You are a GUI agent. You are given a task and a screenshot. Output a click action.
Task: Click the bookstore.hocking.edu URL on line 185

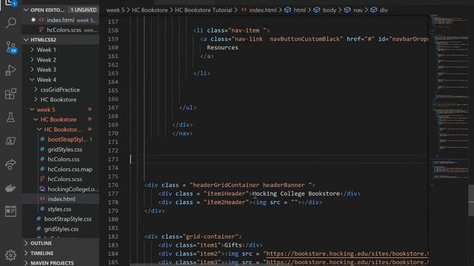pyautogui.click(x=347, y=262)
